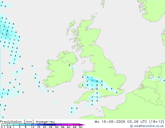Pick the 40–45 mm magenta legend swatch
165x128 pixels.
pos(71,125)
